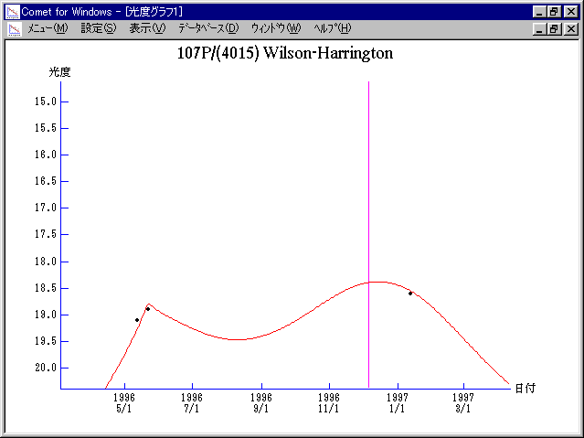Viewport: 584px width, 438px height.
Task: Open the 設定(S) settings menu
Action: pyautogui.click(x=98, y=28)
